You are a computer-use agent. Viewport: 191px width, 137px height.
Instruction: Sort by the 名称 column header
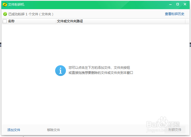coord(11,21)
